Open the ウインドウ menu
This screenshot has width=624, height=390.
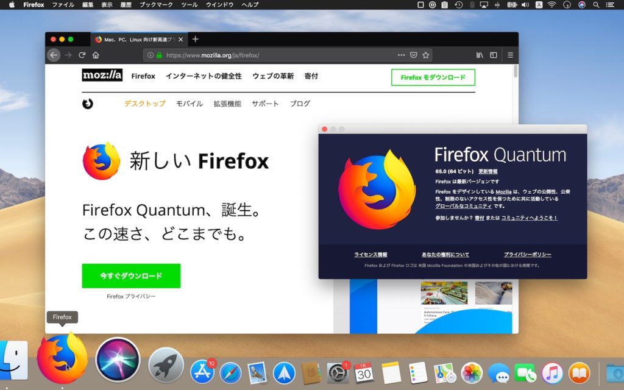pyautogui.click(x=219, y=5)
